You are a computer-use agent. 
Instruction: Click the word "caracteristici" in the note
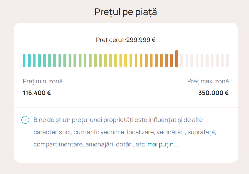(52, 132)
